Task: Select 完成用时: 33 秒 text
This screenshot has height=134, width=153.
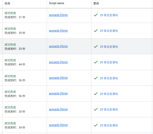Action: coord(15,49)
